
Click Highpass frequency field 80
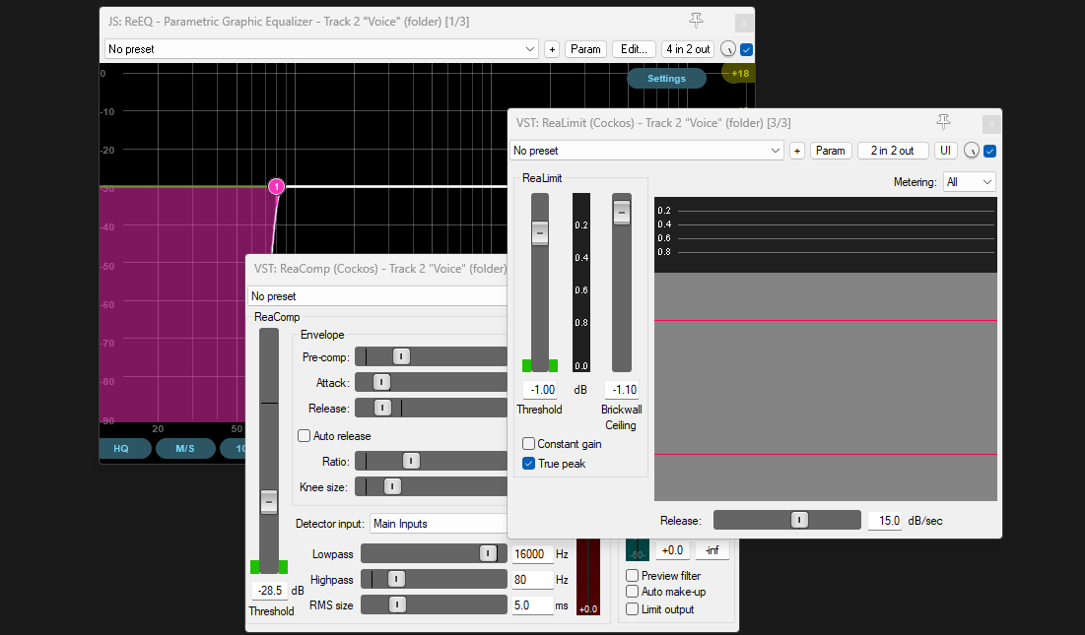[x=533, y=580]
